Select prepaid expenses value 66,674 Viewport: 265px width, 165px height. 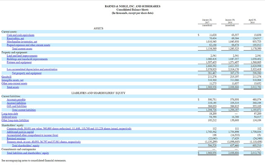(x=235, y=45)
